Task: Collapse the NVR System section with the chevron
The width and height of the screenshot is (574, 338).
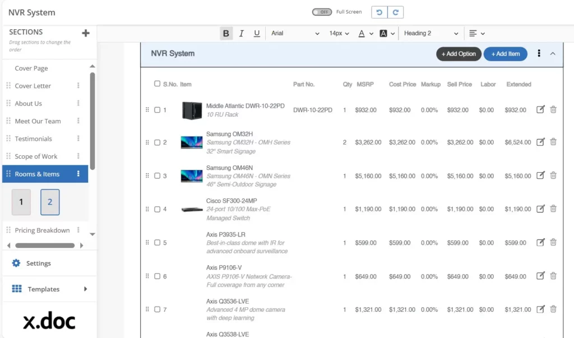Action: (x=552, y=54)
